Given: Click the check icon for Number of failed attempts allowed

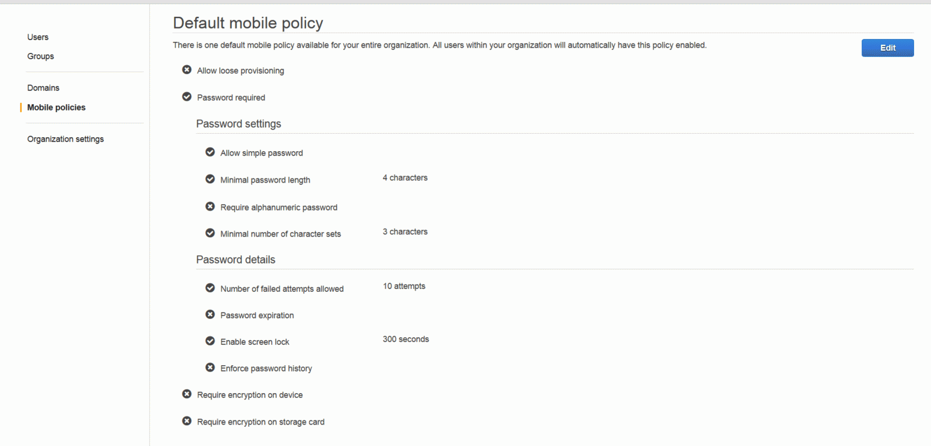Looking at the screenshot, I should [210, 288].
